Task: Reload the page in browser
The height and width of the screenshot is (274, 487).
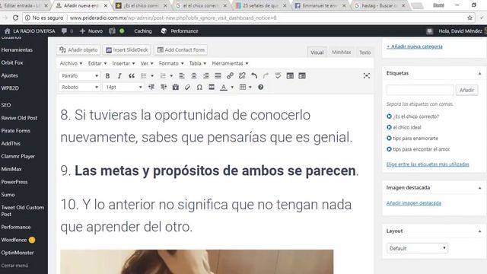Action: [15, 18]
